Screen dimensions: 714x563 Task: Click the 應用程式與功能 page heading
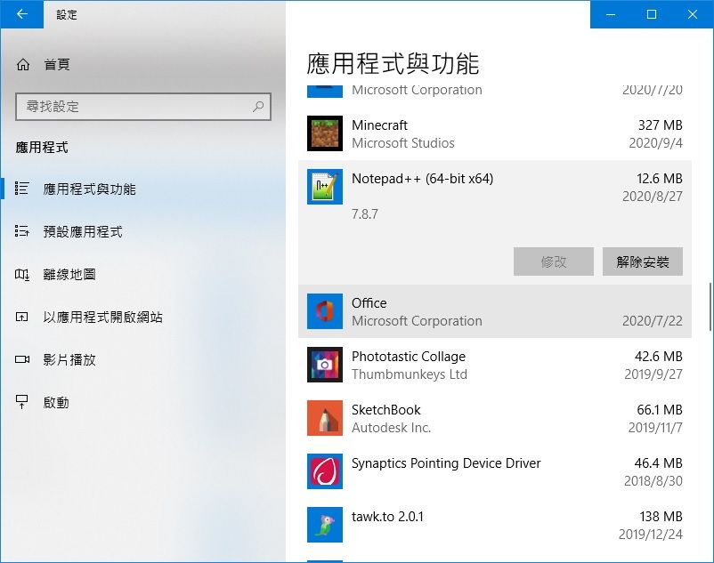coord(393,63)
